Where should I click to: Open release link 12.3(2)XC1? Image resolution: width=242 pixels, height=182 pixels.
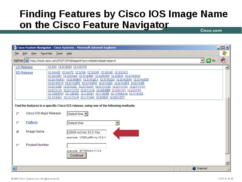tap(121, 72)
